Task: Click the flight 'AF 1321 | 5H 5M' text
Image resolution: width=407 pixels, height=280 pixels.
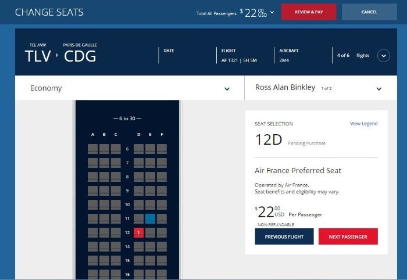Action: tap(239, 60)
